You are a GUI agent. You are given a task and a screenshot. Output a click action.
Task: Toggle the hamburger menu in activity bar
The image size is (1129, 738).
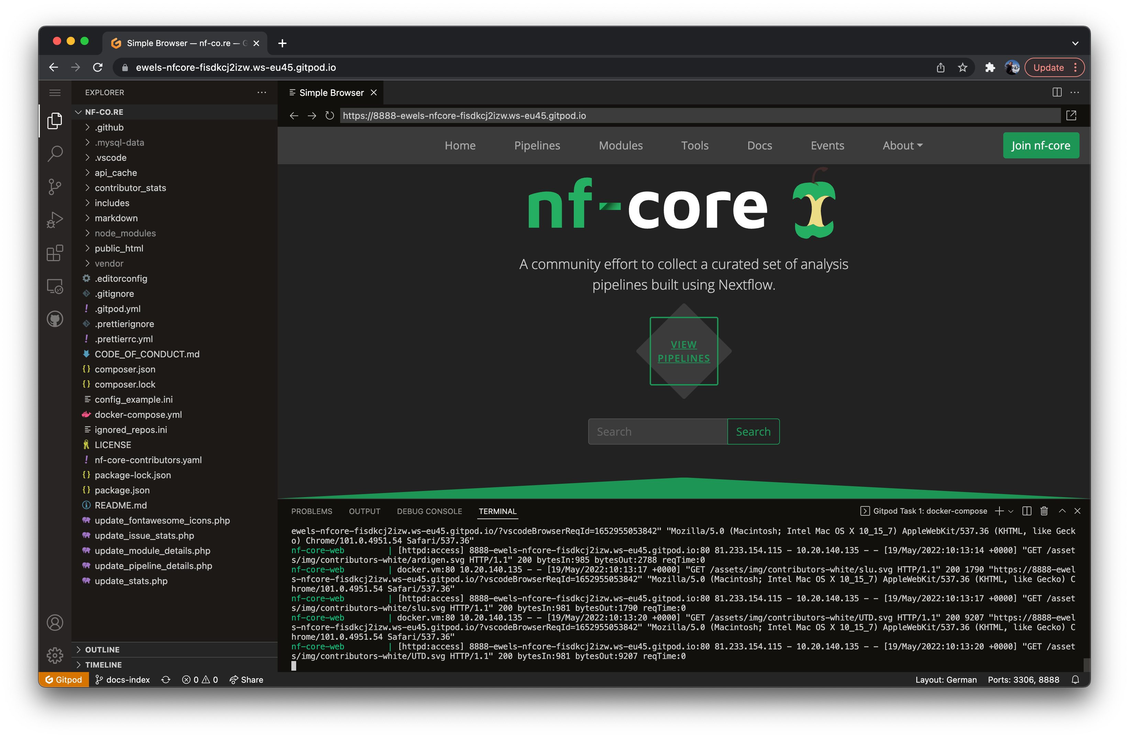[55, 92]
